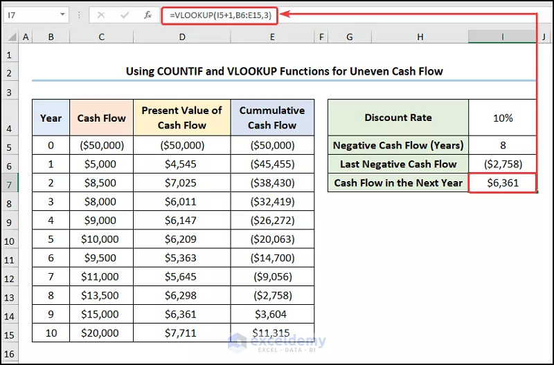The image size is (554, 365).
Task: Click the $11,000 cash flow cell
Action: pos(101,276)
